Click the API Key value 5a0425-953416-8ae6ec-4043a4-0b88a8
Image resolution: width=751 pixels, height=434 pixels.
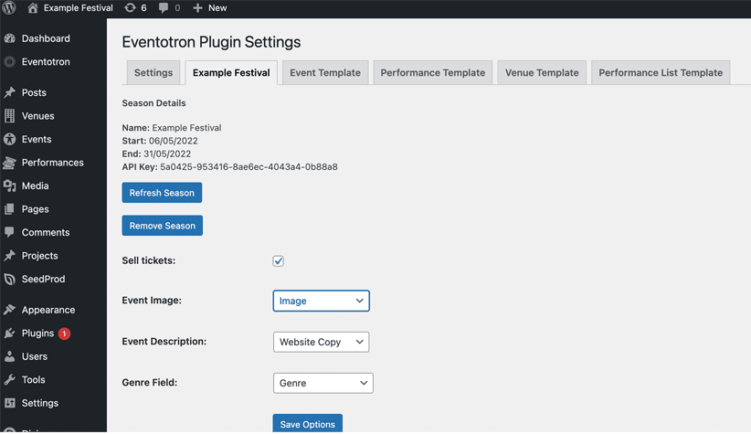tap(249, 166)
